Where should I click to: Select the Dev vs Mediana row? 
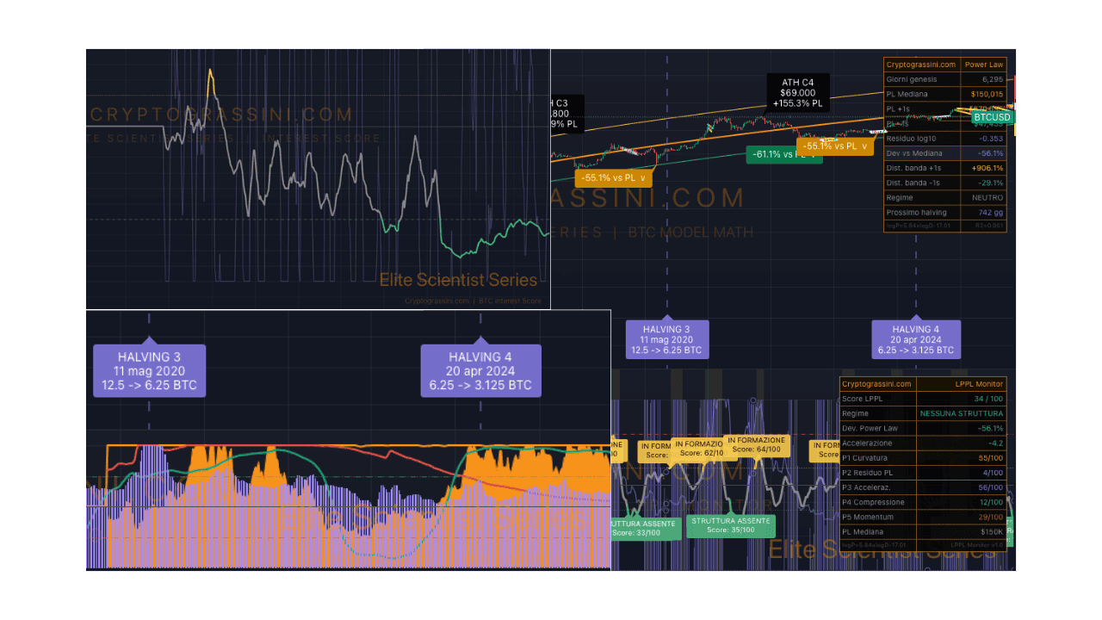click(x=944, y=152)
